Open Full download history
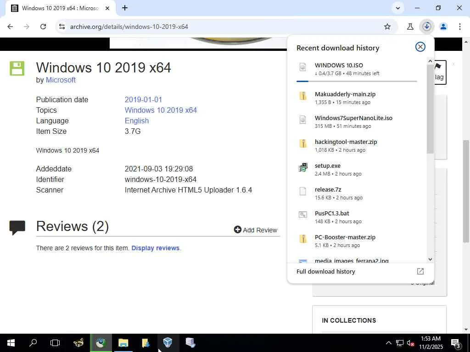This screenshot has height=352, width=470. pyautogui.click(x=360, y=271)
